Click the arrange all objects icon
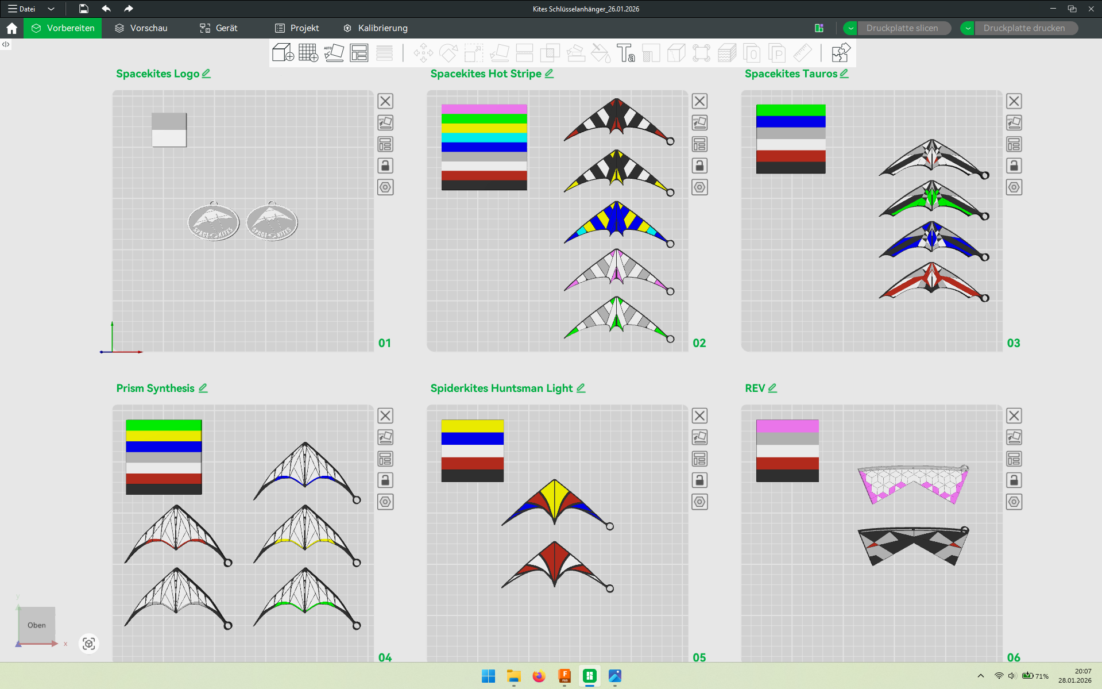Screen dimensions: 1102x689 tap(359, 53)
